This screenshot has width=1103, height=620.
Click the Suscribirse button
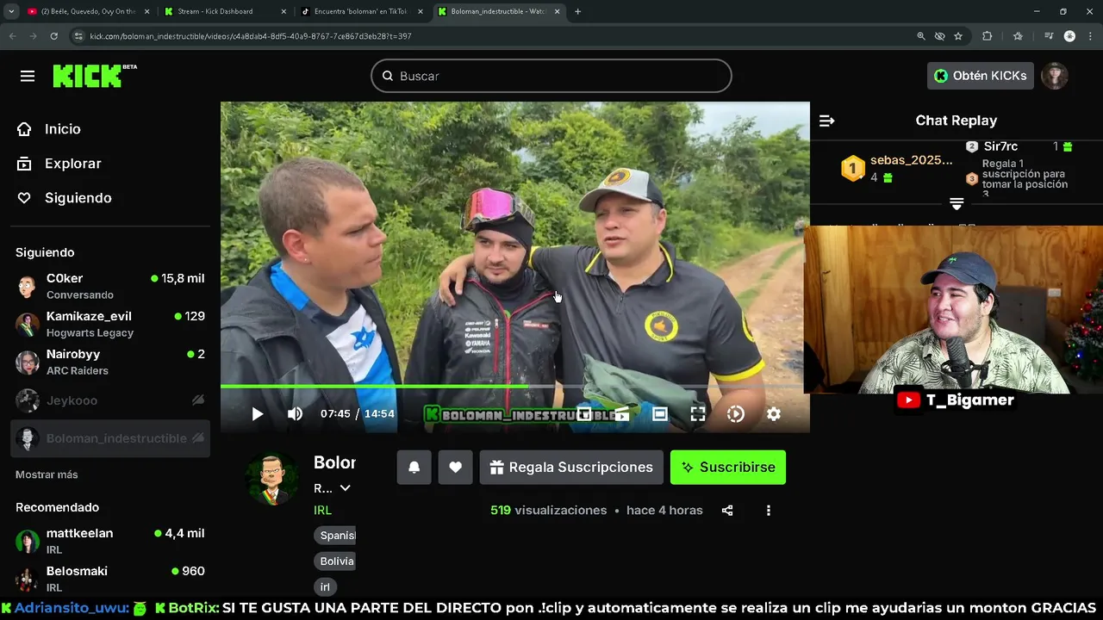728,467
